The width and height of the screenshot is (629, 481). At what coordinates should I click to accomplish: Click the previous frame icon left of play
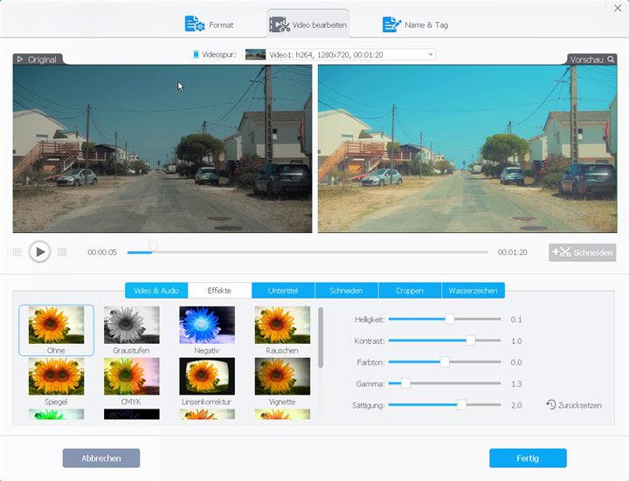coord(17,252)
